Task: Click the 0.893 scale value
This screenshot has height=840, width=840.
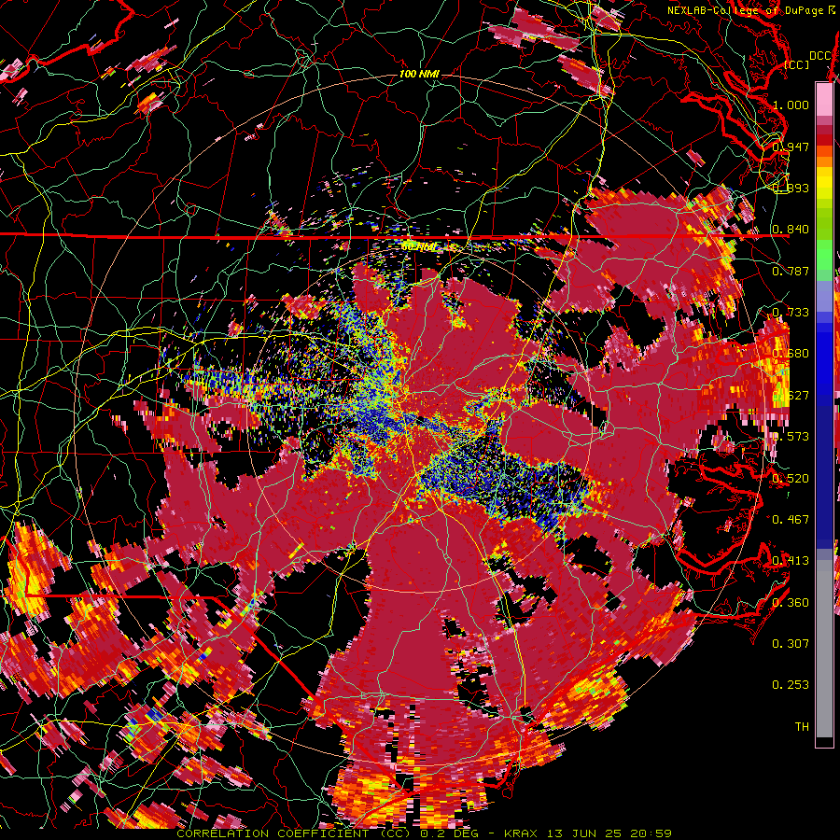Action: pos(791,188)
